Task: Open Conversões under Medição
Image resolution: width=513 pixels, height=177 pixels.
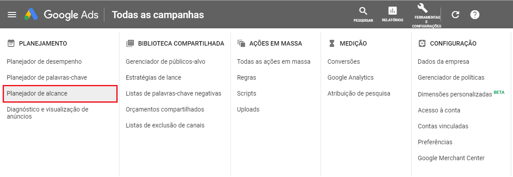Action: [x=344, y=62]
